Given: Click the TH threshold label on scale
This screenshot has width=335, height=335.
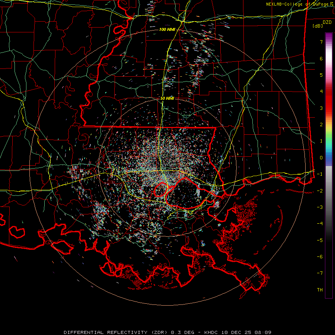Looking at the screenshot, I should 320,290.
